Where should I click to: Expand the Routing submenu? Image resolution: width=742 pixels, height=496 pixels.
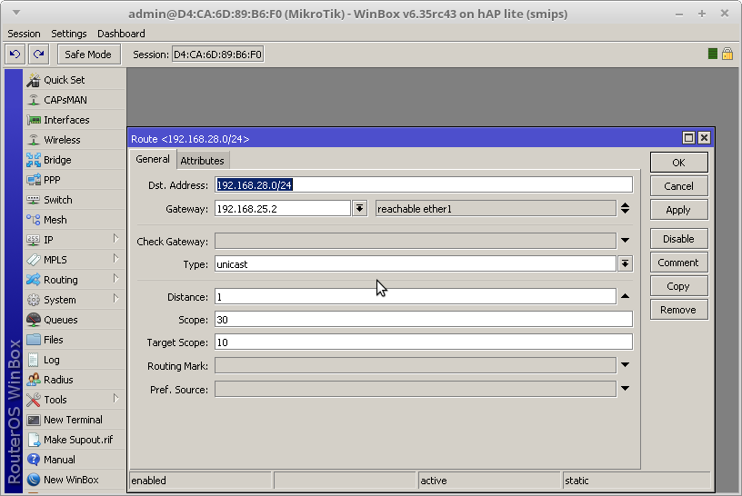(116, 279)
